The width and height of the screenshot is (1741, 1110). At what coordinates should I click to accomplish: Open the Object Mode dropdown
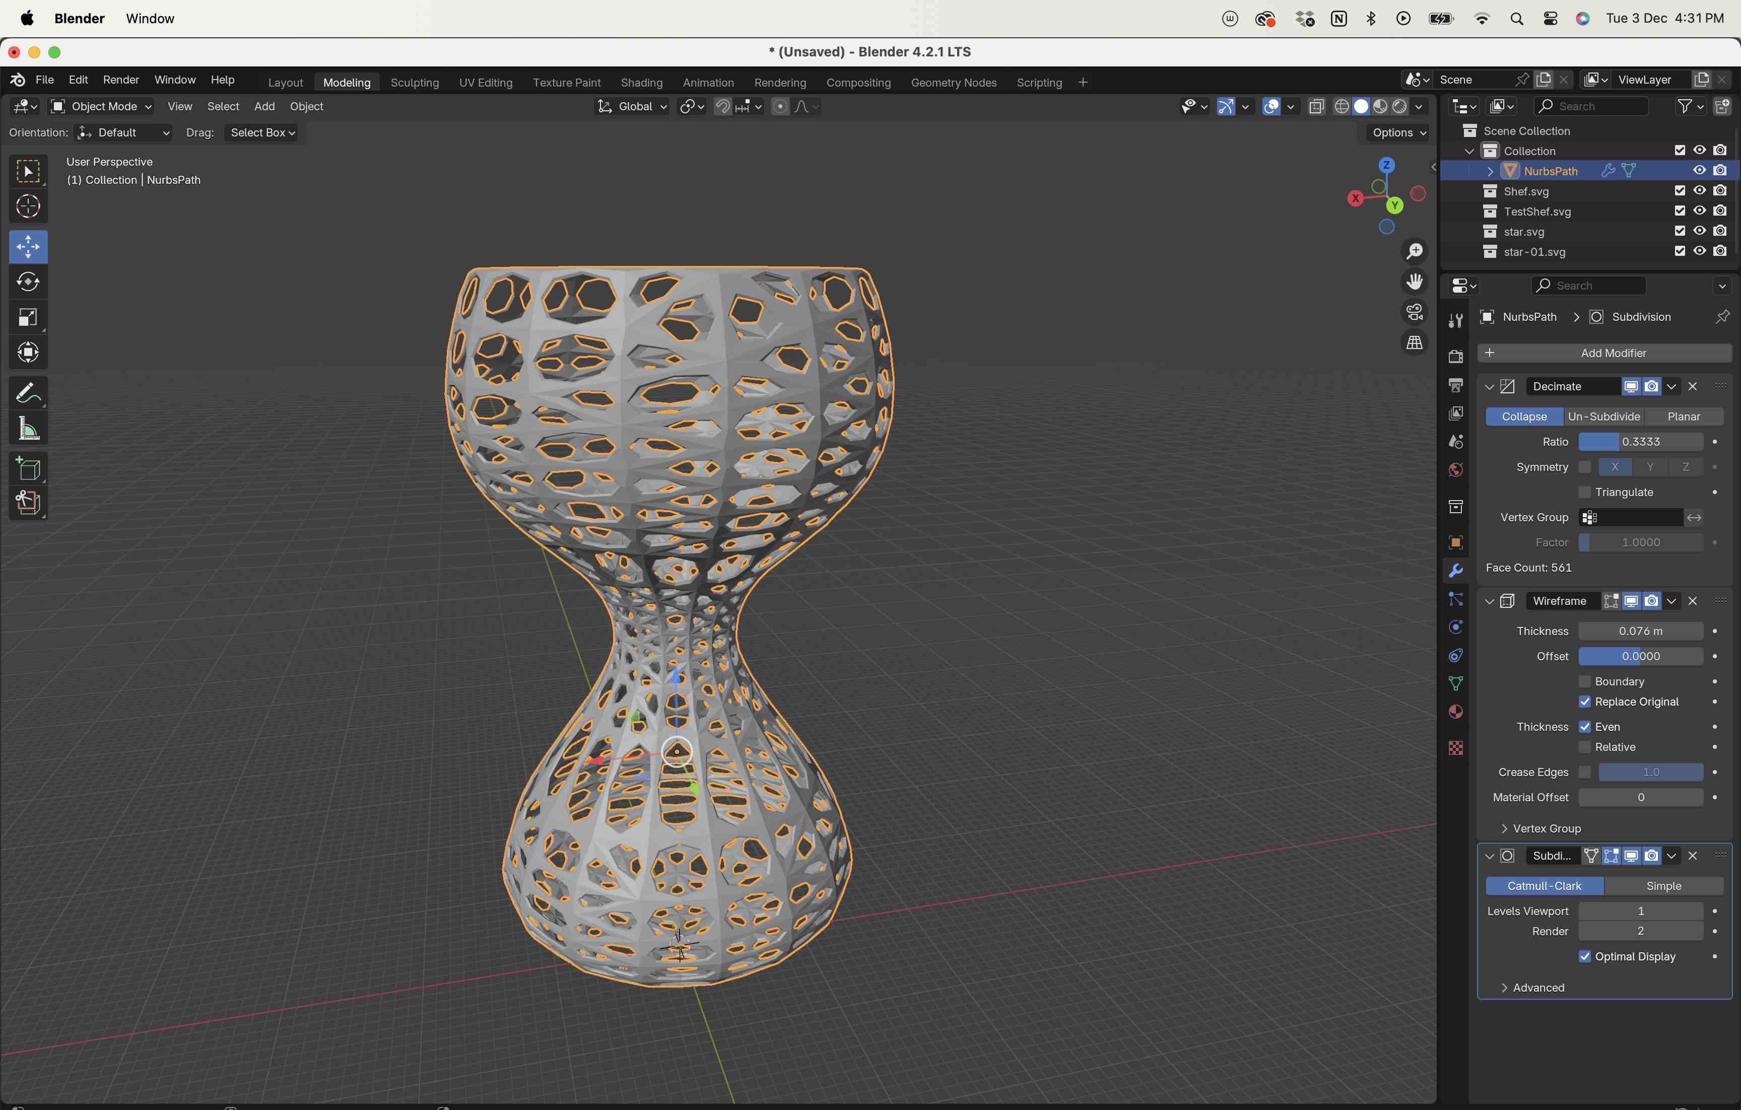[101, 106]
